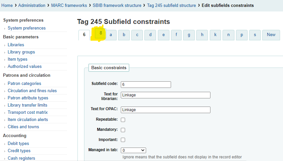Open the Debit types link
The width and height of the screenshot is (283, 161).
click(18, 144)
